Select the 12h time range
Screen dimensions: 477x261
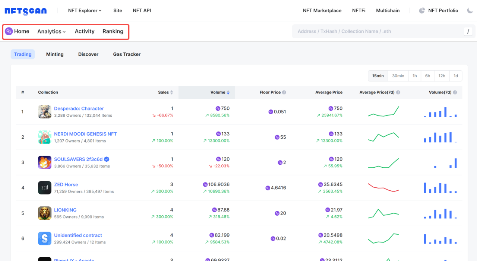pos(442,76)
